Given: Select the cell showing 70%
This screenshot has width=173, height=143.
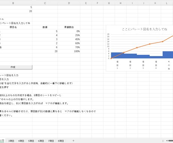Looking at the screenshot, I should coord(69,47).
